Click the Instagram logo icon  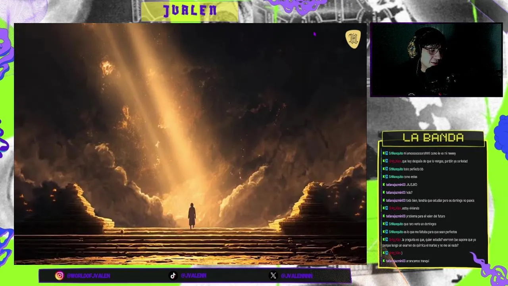[59, 275]
